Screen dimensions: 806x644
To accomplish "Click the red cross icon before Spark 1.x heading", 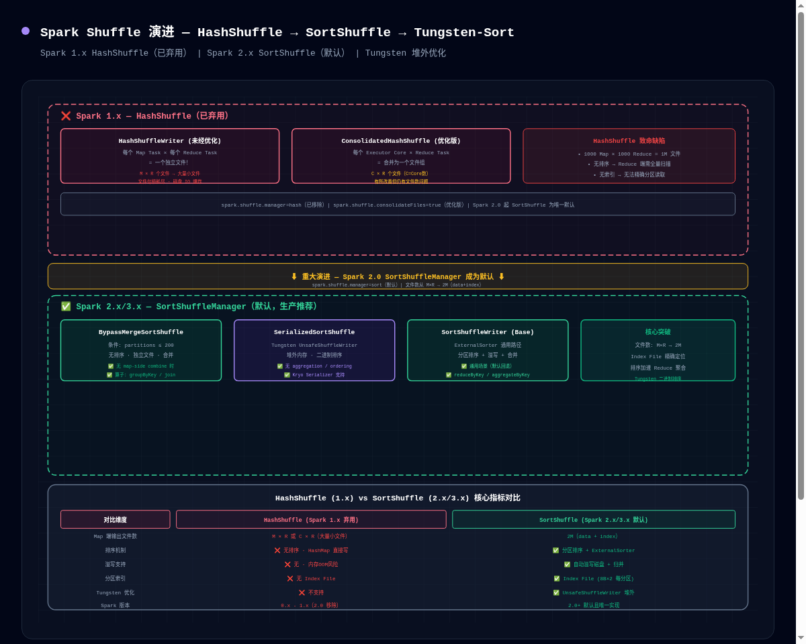I will [x=66, y=116].
